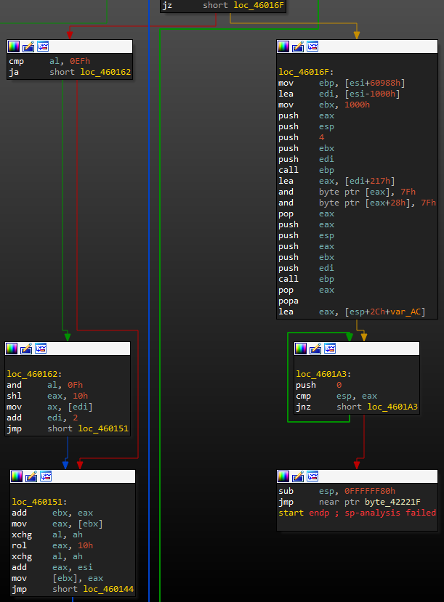Click var_AC in lea eax instruction

point(405,312)
